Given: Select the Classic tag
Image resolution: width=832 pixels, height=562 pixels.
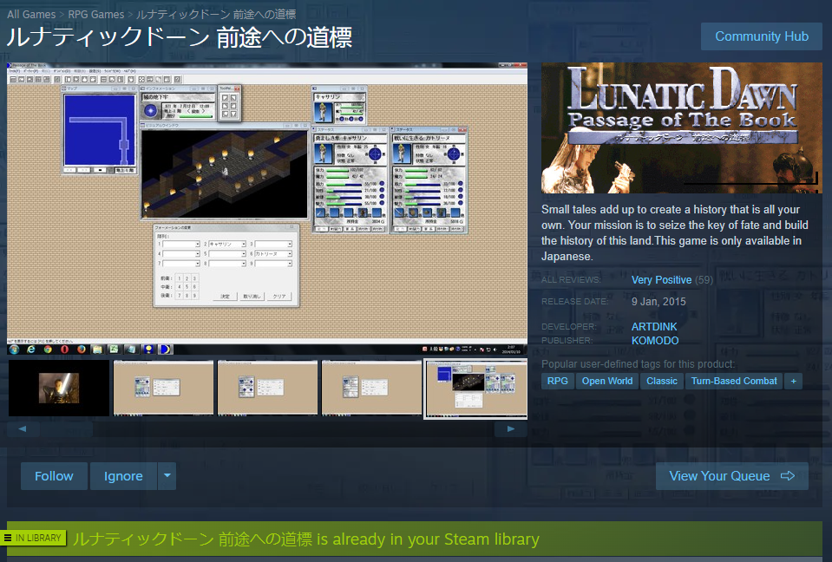Looking at the screenshot, I should click(x=662, y=382).
